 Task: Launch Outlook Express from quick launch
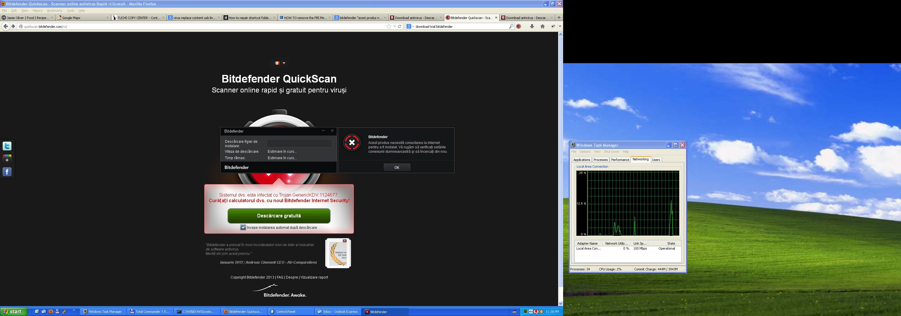click(x=44, y=312)
